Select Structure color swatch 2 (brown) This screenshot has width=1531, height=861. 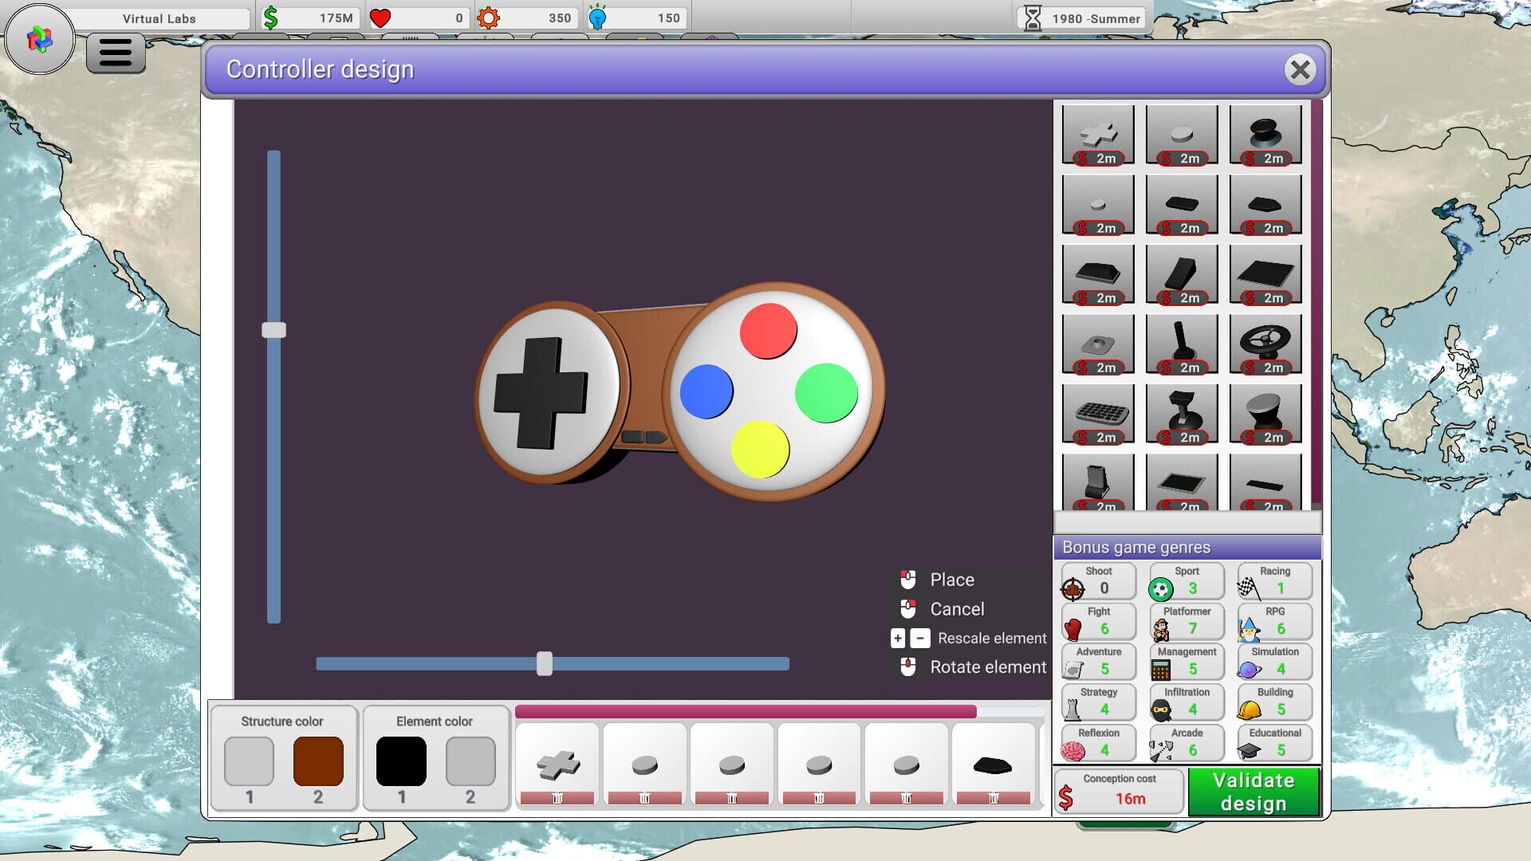317,759
